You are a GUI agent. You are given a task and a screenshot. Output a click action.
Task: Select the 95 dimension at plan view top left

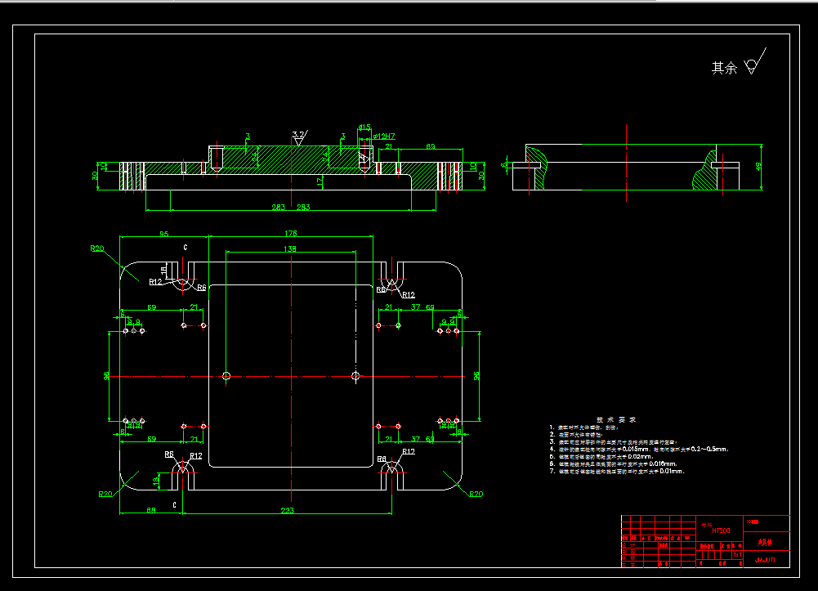coord(163,234)
